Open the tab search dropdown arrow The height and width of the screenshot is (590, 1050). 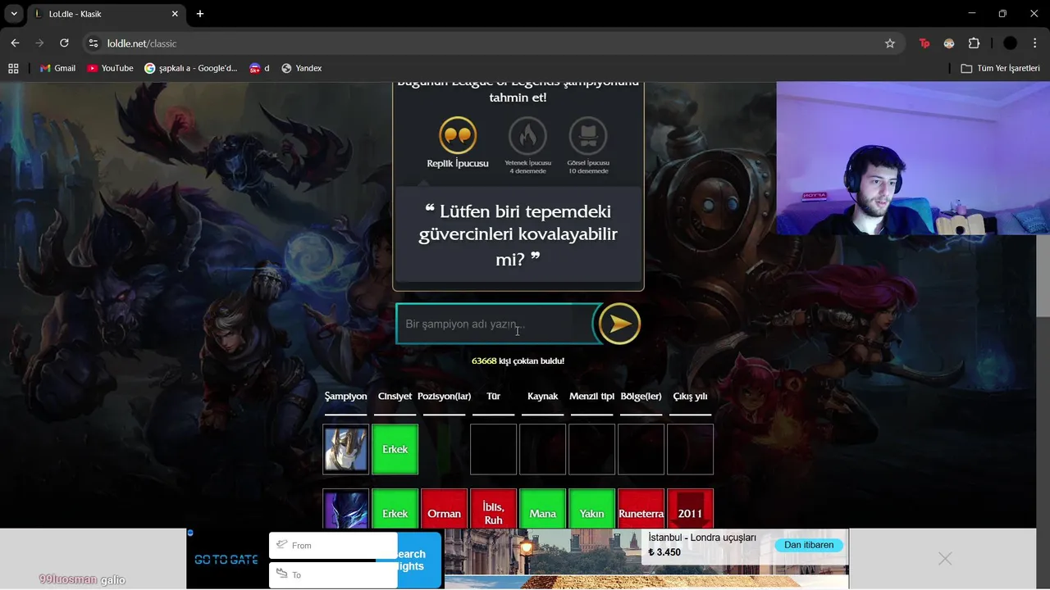(14, 14)
